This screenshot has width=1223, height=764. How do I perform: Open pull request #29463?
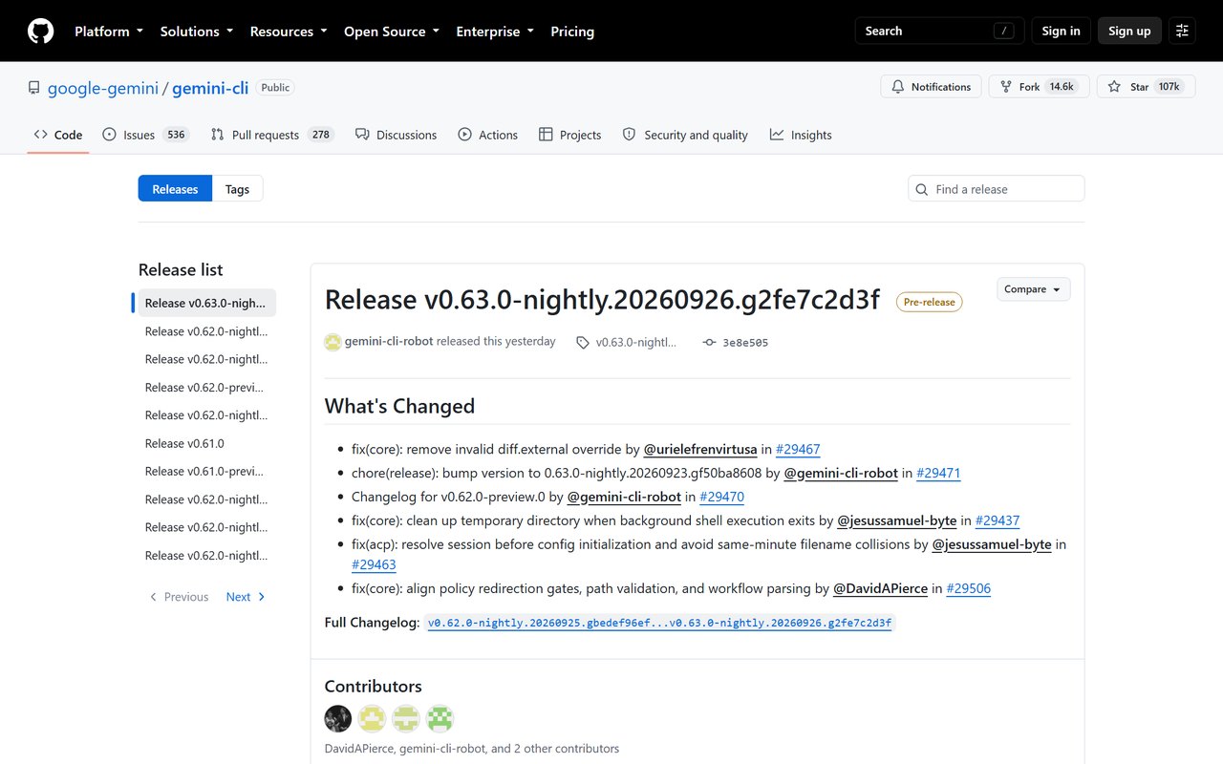374,564
